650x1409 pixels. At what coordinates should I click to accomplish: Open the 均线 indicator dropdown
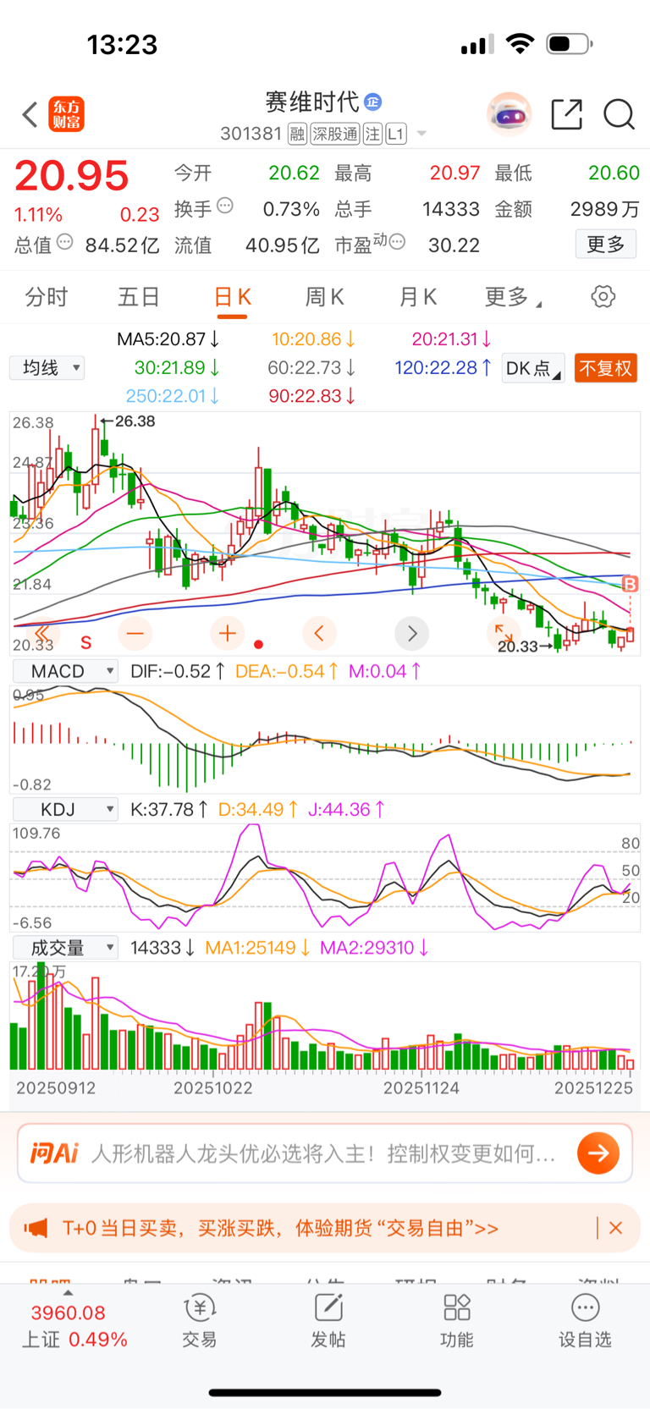[x=47, y=368]
